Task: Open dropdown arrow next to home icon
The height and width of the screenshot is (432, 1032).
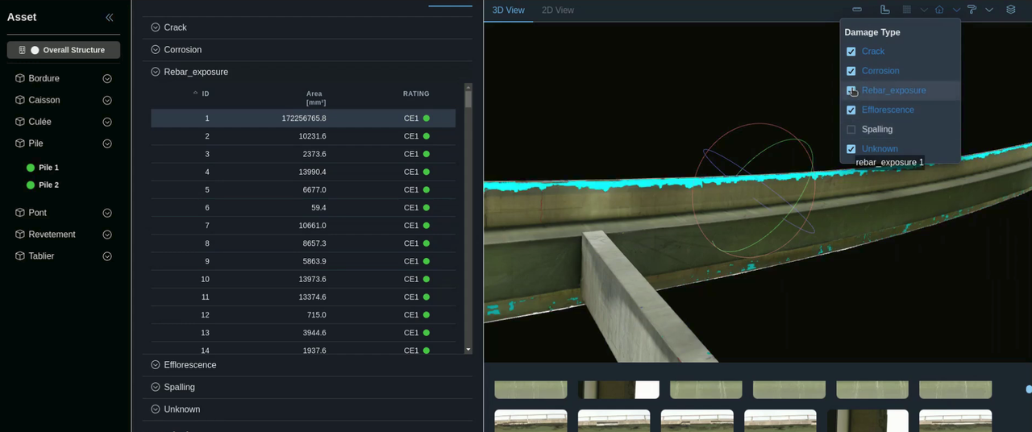Action: [956, 10]
